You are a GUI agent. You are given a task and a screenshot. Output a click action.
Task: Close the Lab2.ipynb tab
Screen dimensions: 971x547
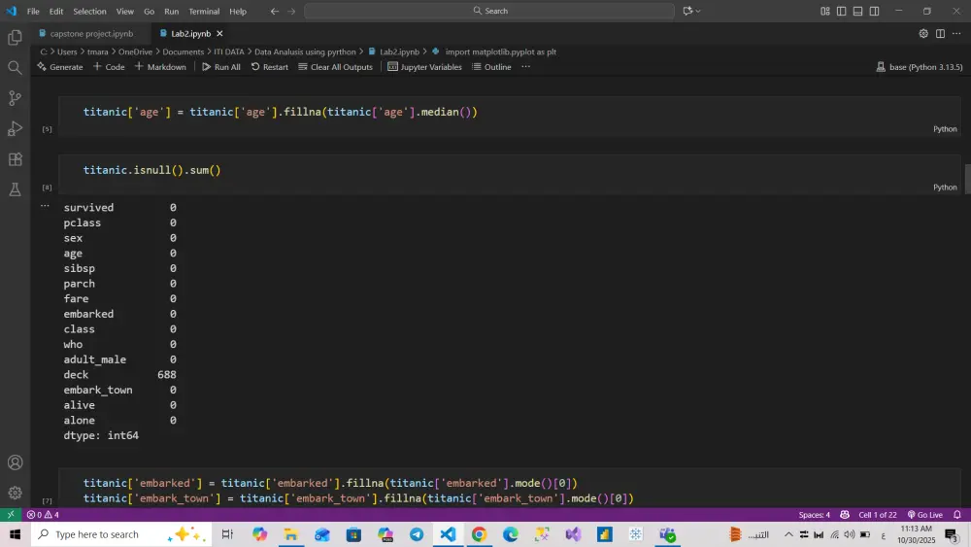(x=219, y=33)
